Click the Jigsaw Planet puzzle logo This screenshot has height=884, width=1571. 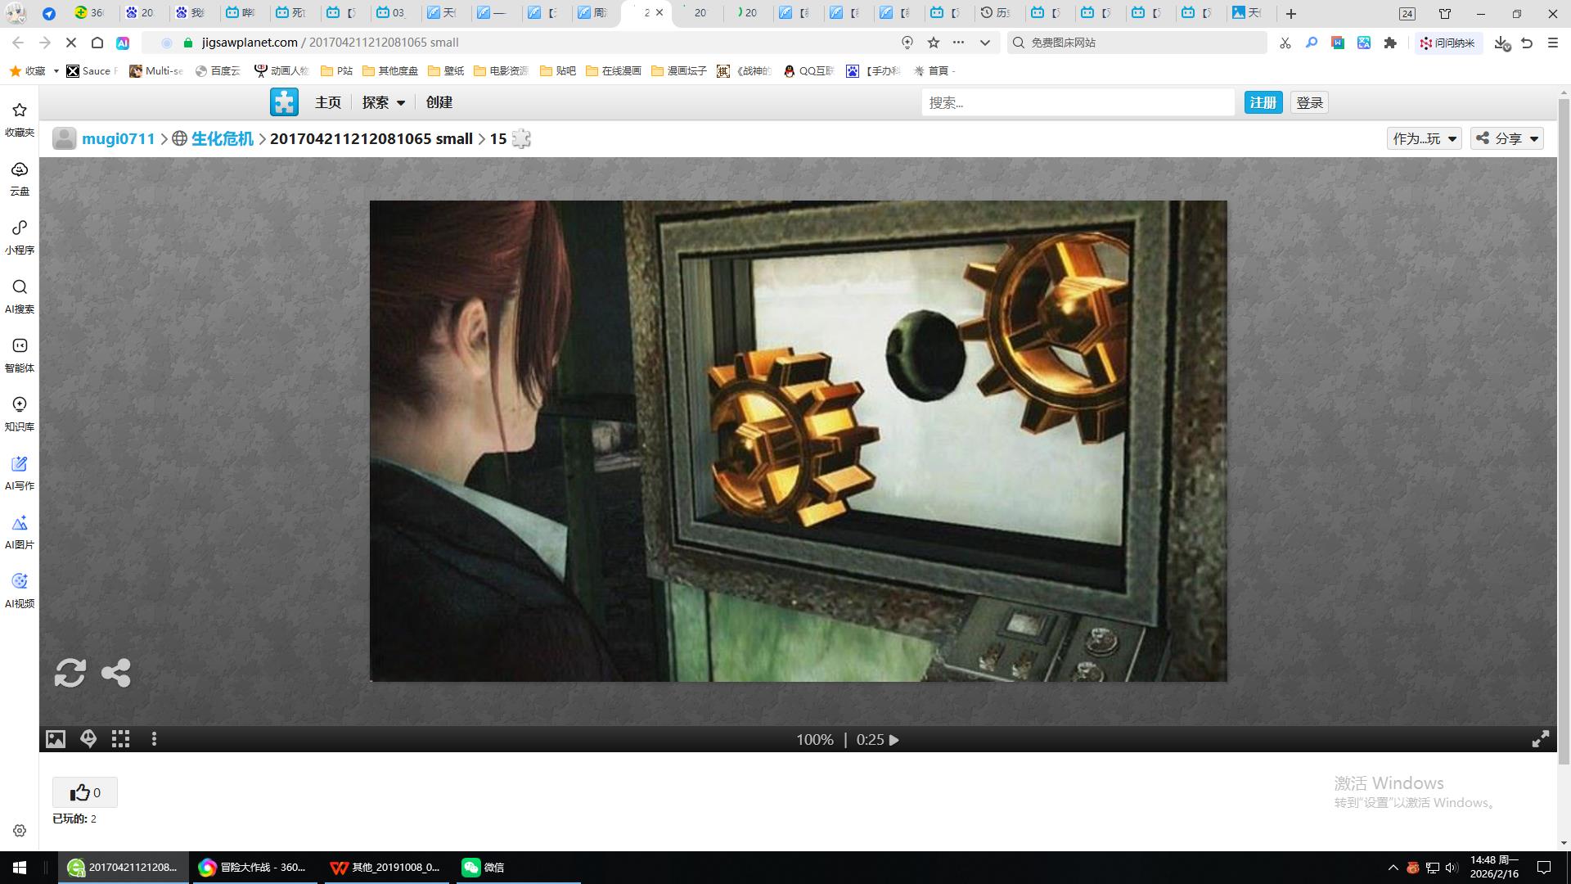[x=284, y=102]
